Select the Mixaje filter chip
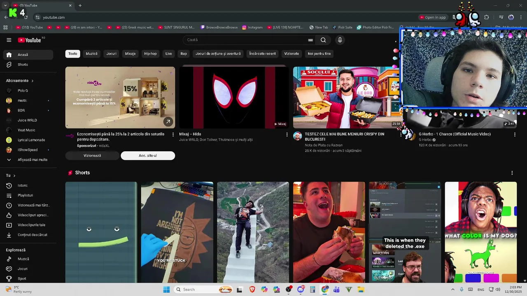The image size is (527, 296). [x=130, y=53]
